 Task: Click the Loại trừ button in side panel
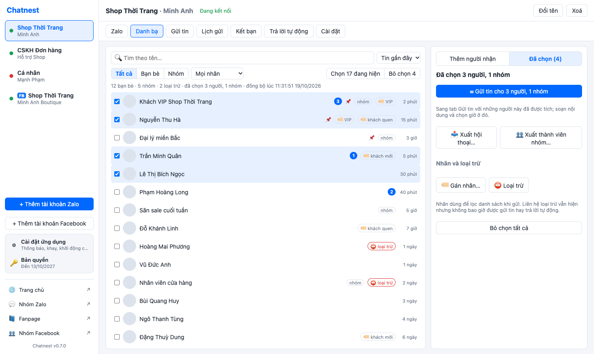(509, 185)
